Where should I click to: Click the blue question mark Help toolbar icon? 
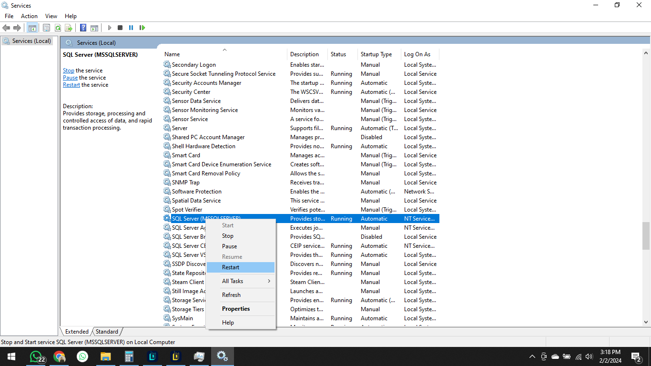point(83,28)
